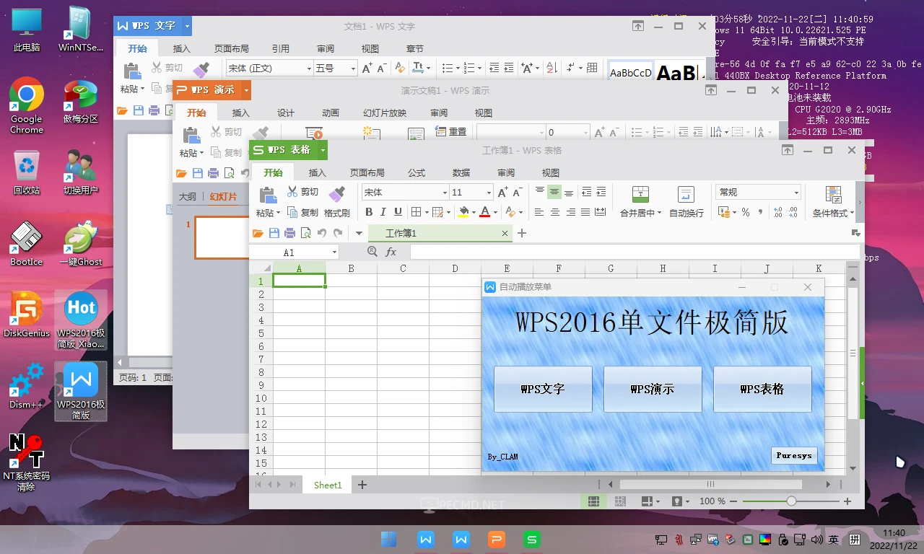Image resolution: width=924 pixels, height=554 pixels.
Task: Click the Puresys button
Action: tap(794, 456)
